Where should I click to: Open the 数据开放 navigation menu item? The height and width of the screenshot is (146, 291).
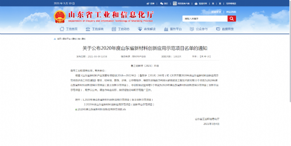pos(225,29)
